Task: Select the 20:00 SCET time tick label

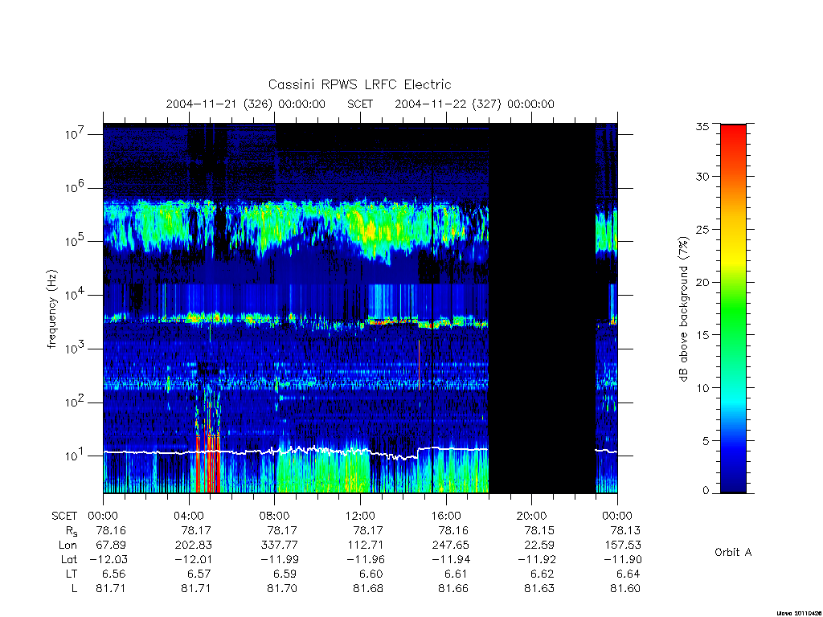Action: (x=532, y=516)
